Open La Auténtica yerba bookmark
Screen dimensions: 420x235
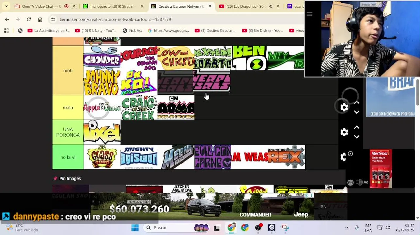coord(49,30)
